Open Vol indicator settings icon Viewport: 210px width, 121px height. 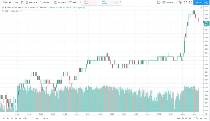14,11
